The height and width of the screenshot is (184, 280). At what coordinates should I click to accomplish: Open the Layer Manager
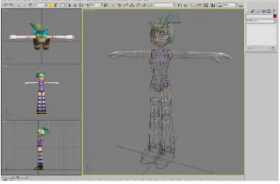193,5
